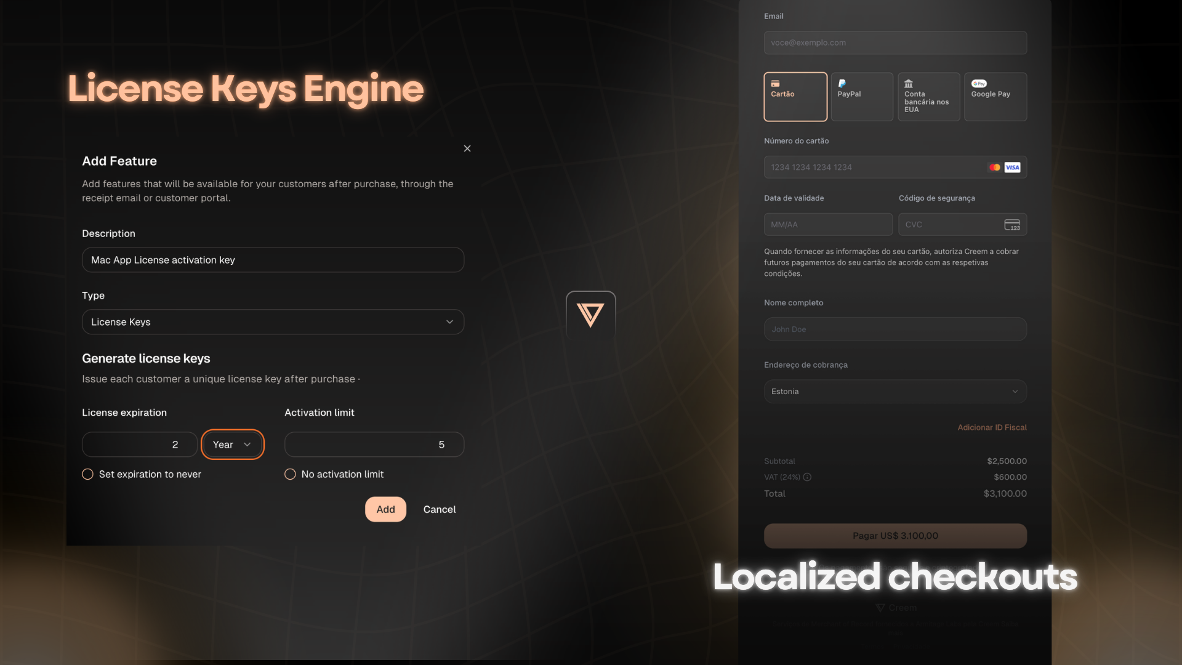
Task: Open the Year expiration unit dropdown
Action: [x=232, y=445]
